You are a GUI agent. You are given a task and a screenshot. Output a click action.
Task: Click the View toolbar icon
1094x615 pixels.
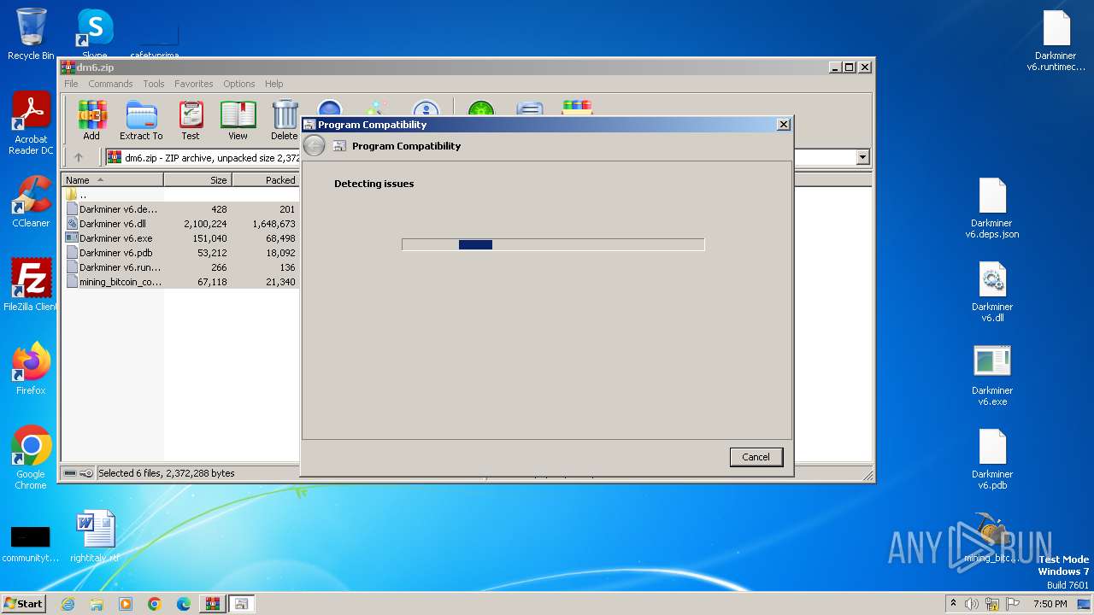(x=238, y=120)
